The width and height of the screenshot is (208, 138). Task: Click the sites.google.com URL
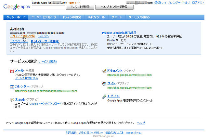coord(129,88)
